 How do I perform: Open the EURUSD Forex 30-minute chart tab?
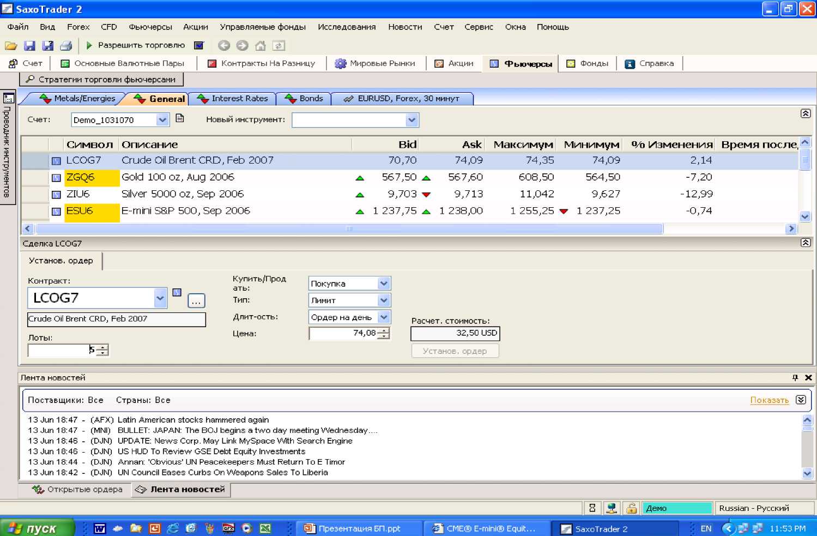[401, 99]
